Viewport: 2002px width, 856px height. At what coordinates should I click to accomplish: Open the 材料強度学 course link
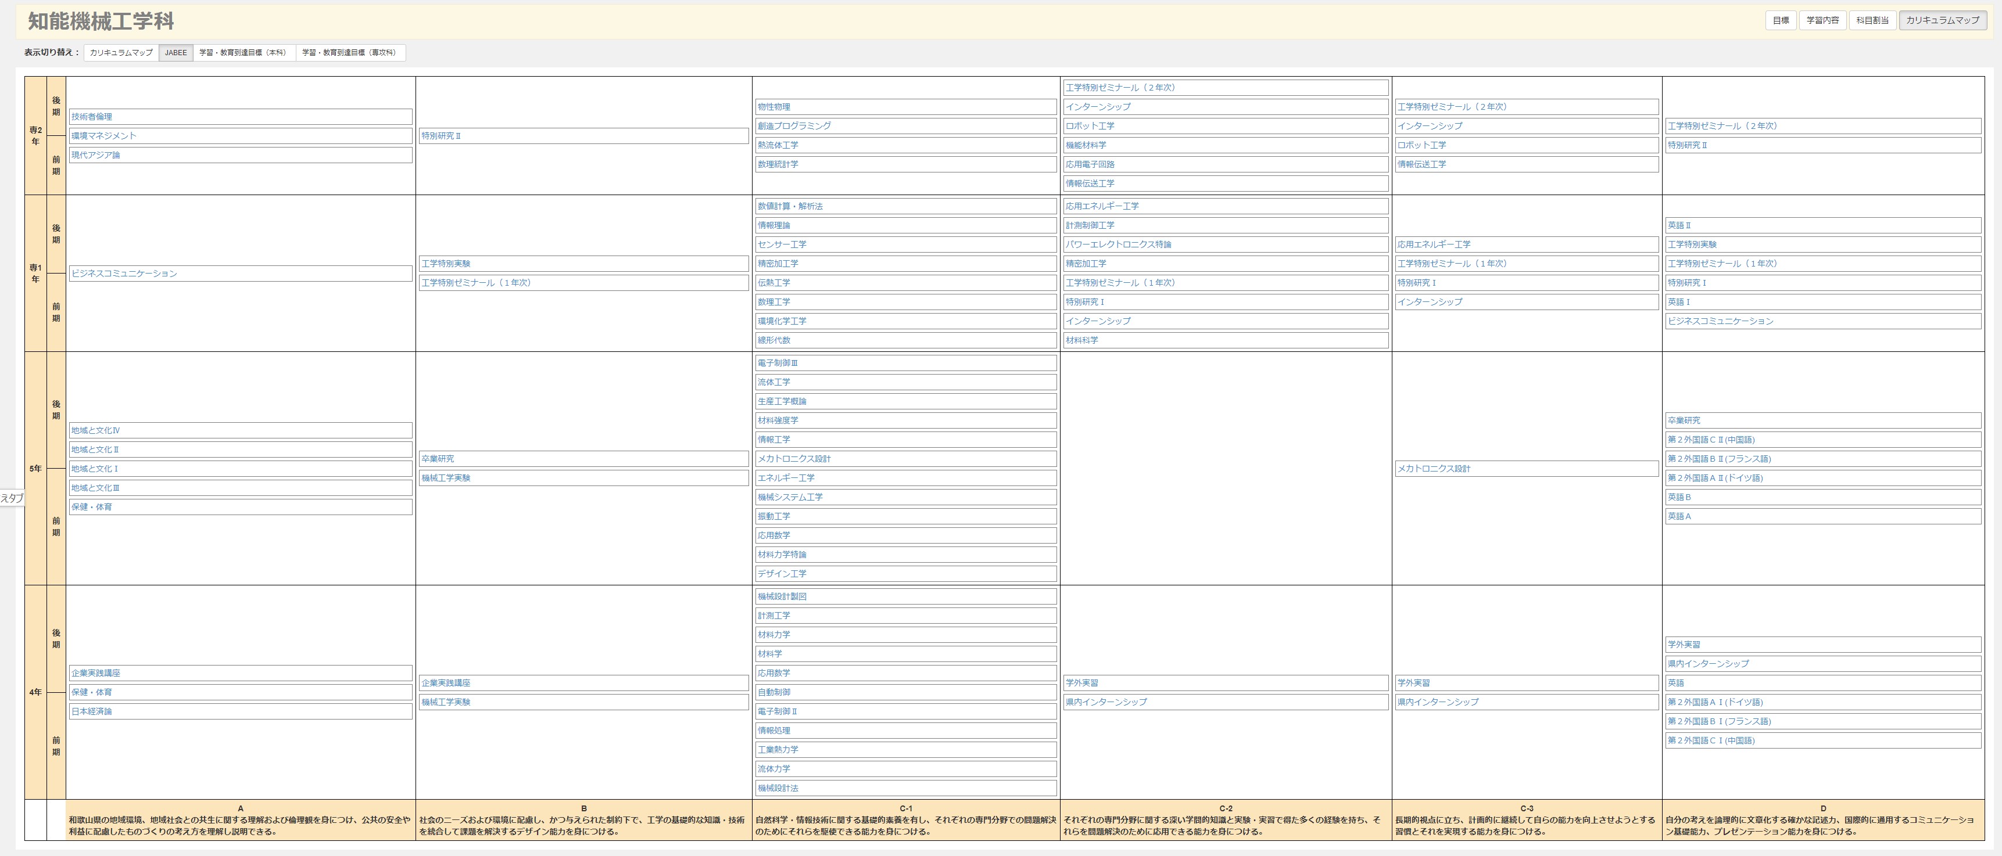[778, 420]
